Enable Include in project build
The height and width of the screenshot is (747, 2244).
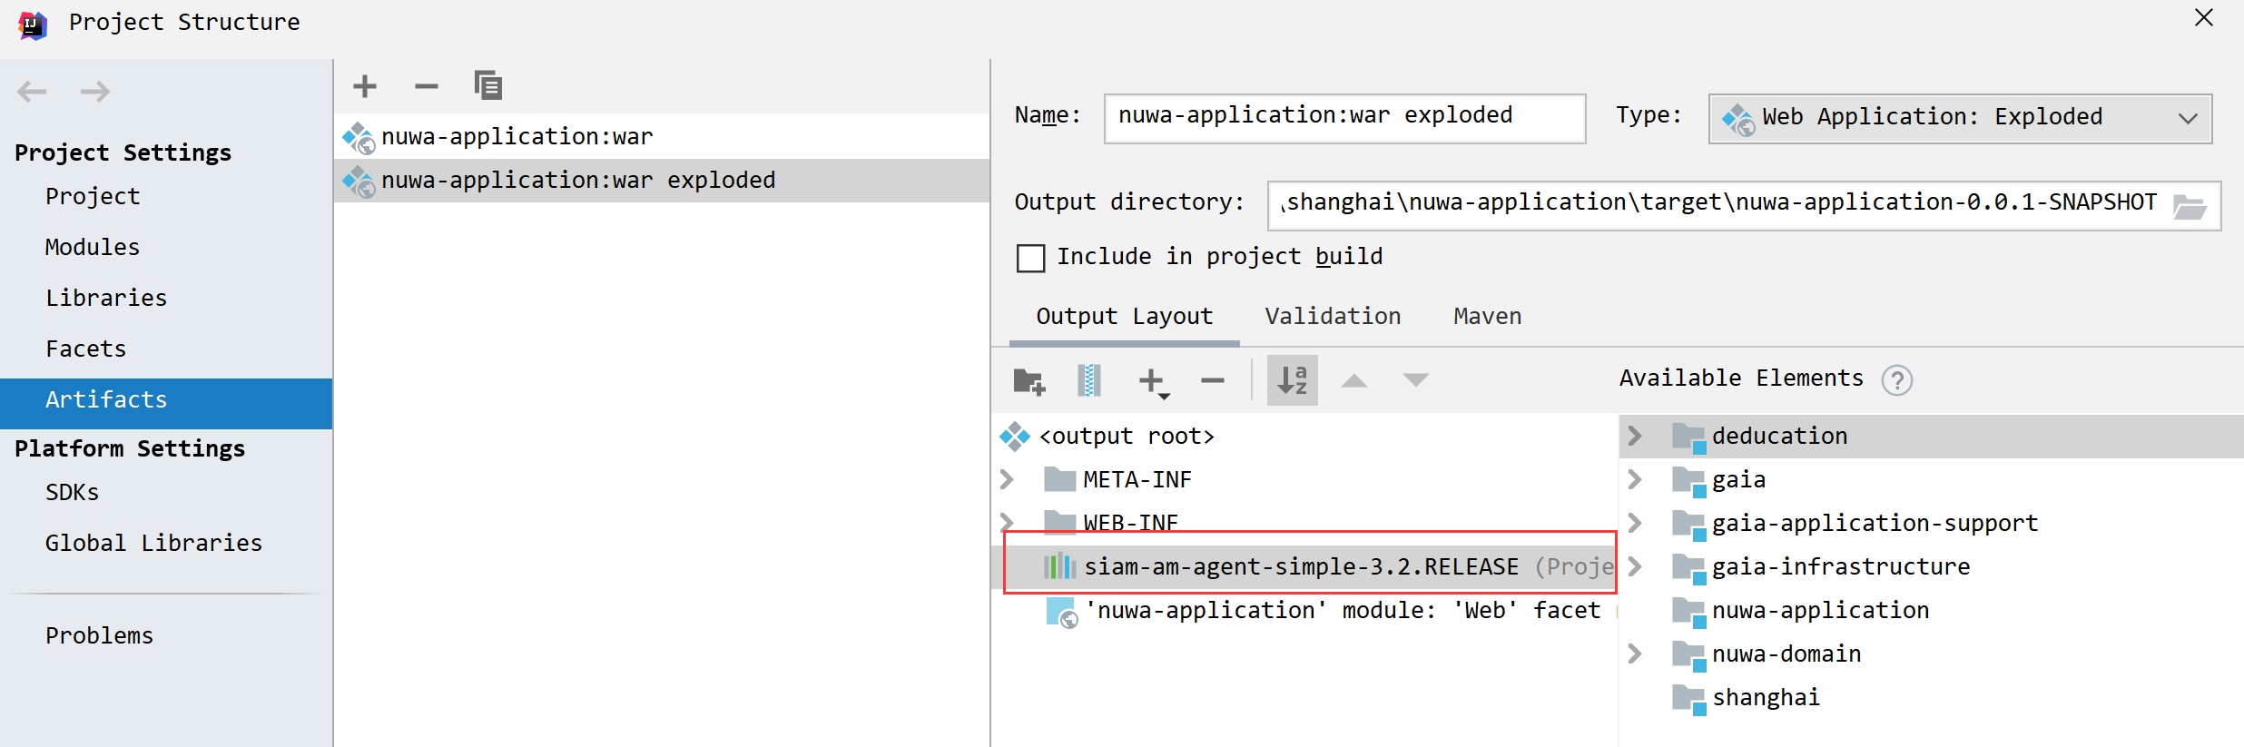[x=1031, y=258]
